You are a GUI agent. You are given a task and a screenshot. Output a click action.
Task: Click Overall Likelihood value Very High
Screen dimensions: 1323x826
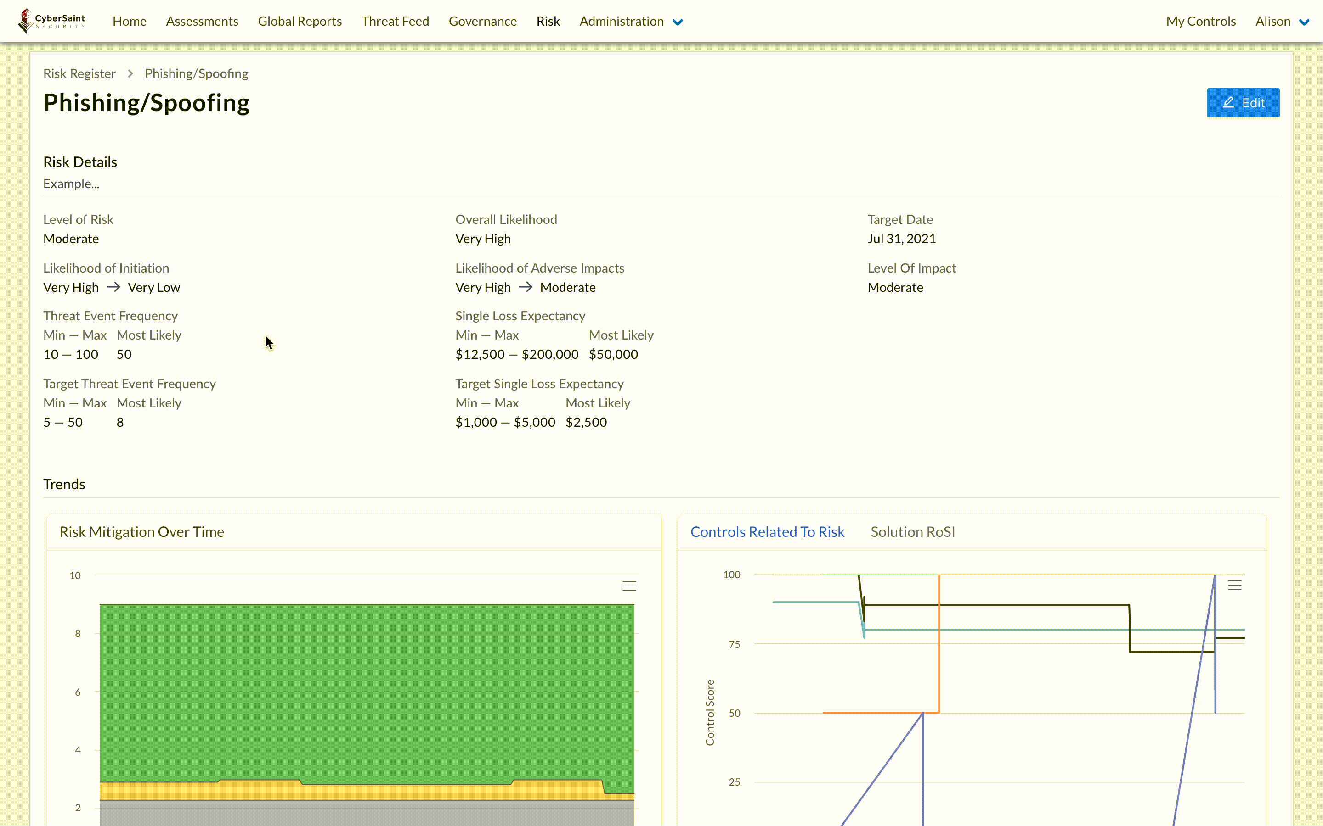point(483,239)
